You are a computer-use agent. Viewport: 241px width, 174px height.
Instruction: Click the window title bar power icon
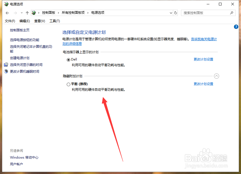6,4
